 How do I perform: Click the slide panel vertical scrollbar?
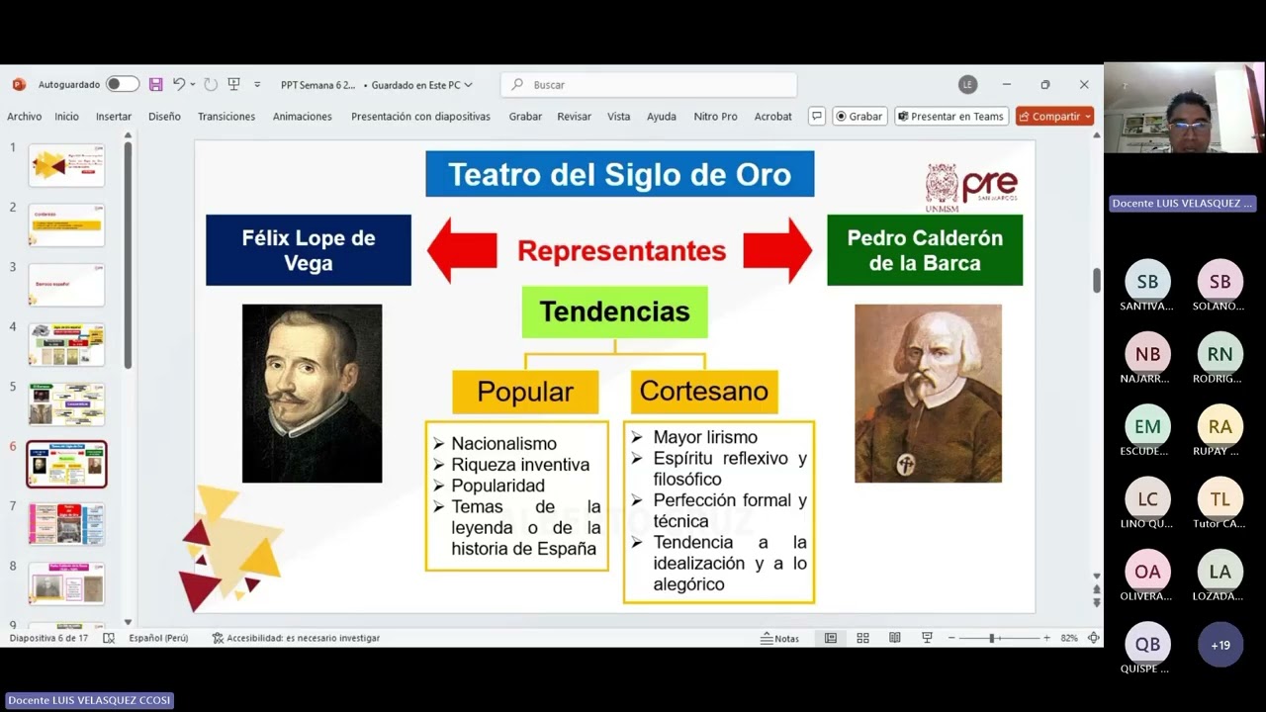point(128,255)
